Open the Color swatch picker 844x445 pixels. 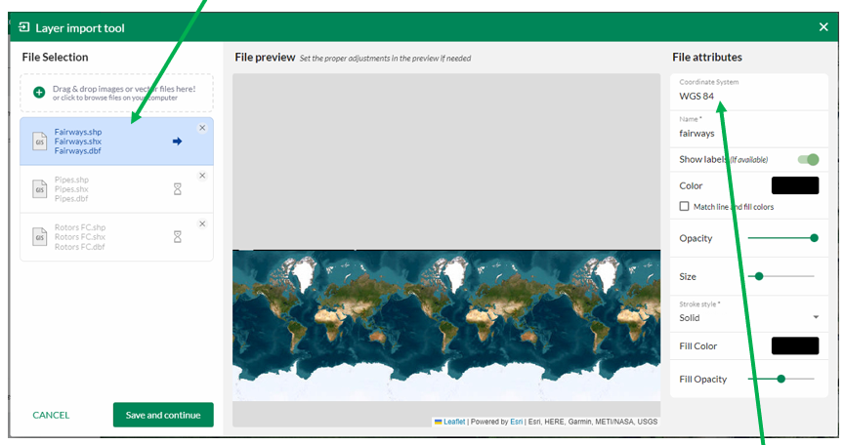point(795,185)
